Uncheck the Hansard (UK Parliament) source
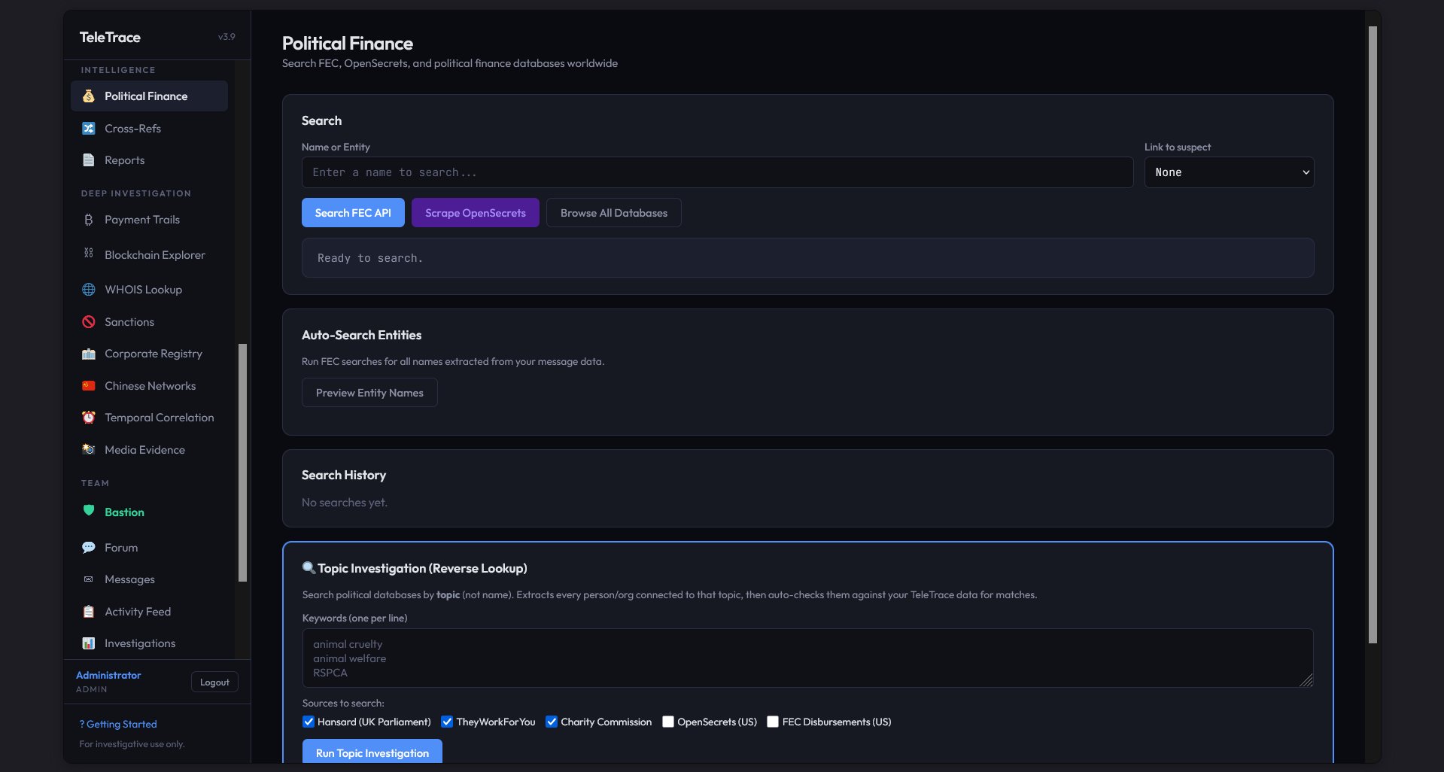This screenshot has width=1444, height=772. [309, 722]
